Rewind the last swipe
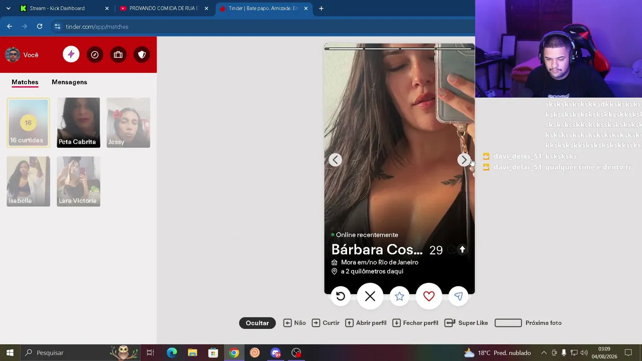 click(x=341, y=296)
